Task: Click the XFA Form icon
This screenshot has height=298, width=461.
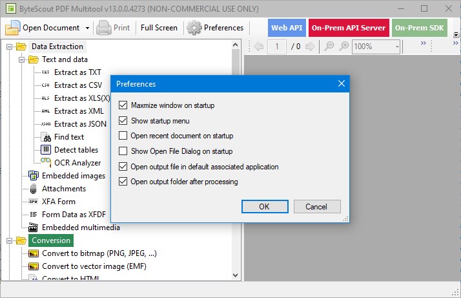Action: [33, 202]
